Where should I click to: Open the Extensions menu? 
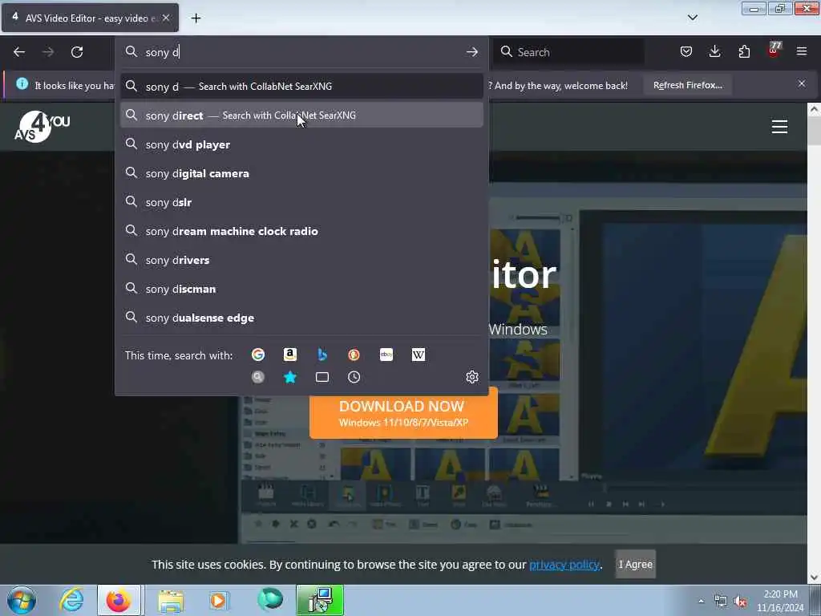(744, 51)
